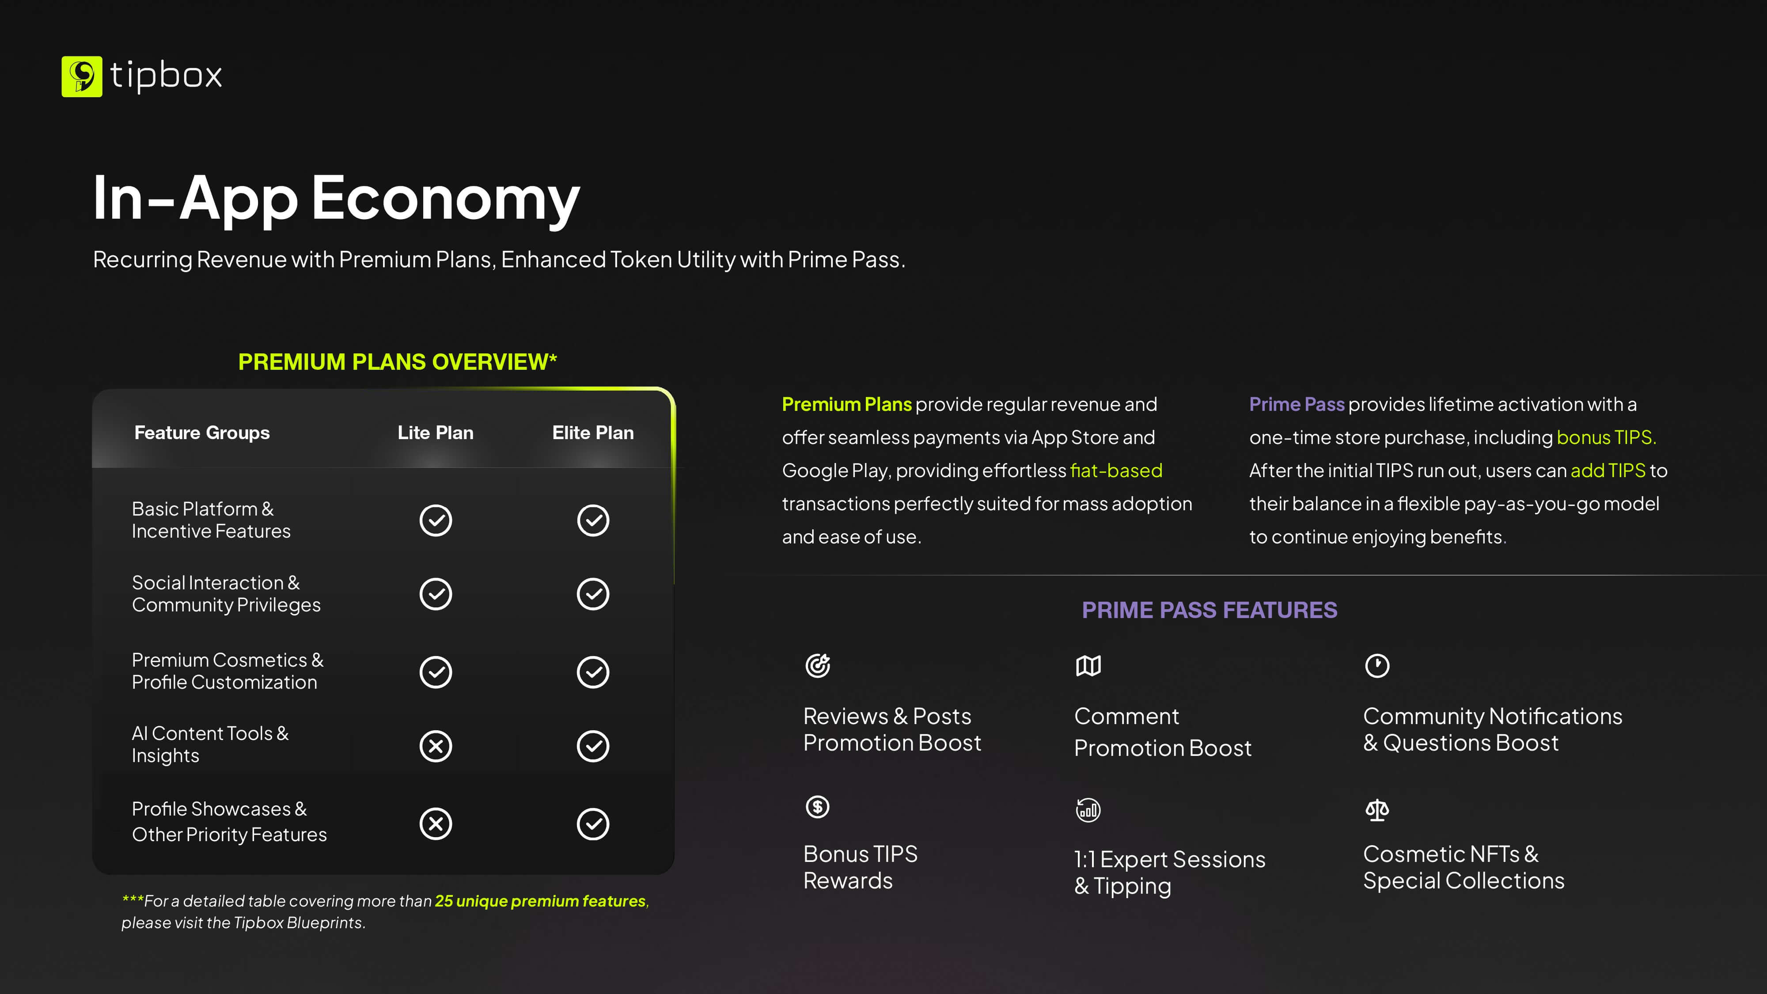Click Lite Plan checkmark for Basic Platform features
The width and height of the screenshot is (1767, 994).
click(x=436, y=520)
